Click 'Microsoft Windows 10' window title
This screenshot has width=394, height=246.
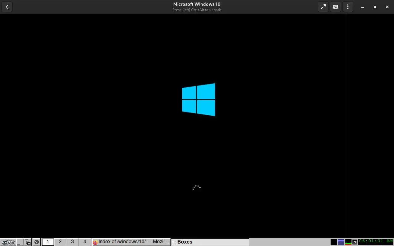click(197, 4)
